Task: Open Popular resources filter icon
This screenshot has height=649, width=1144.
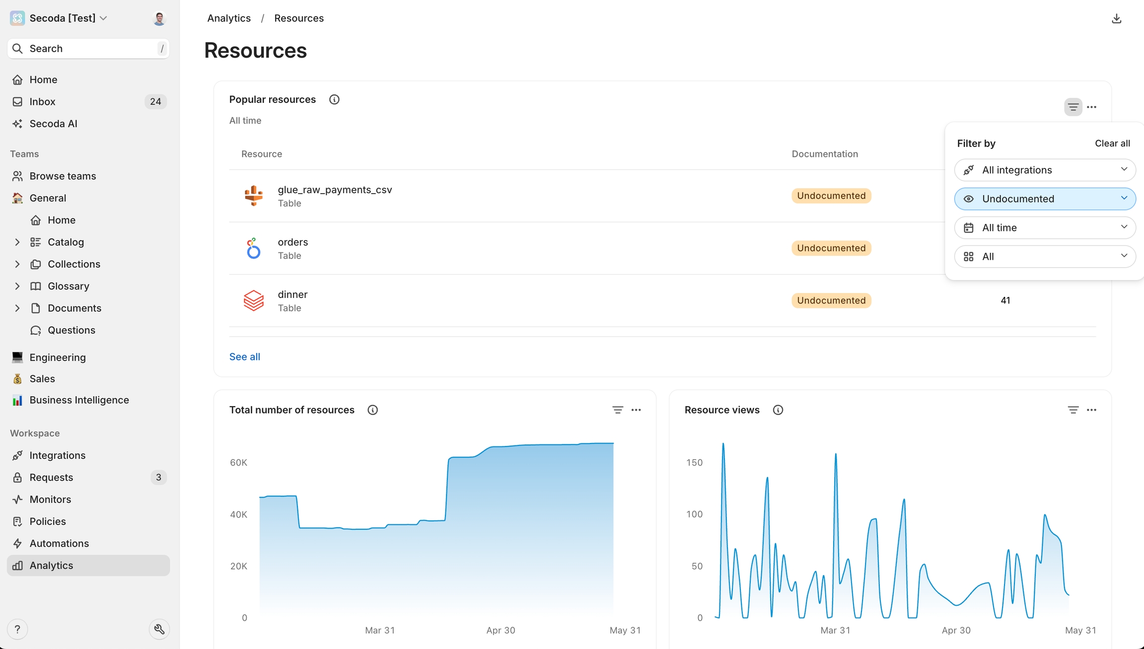Action: [1073, 107]
